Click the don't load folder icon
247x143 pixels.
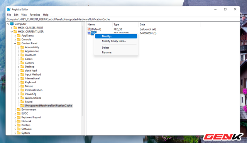[22, 71]
